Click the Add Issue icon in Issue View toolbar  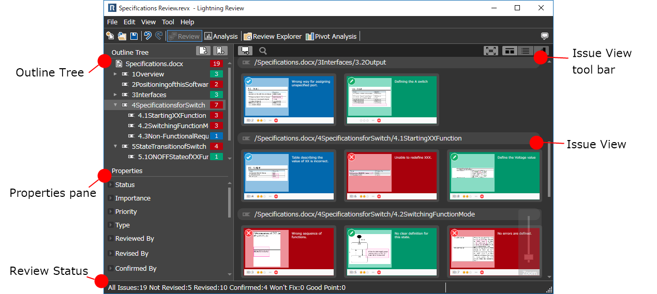coord(245,51)
